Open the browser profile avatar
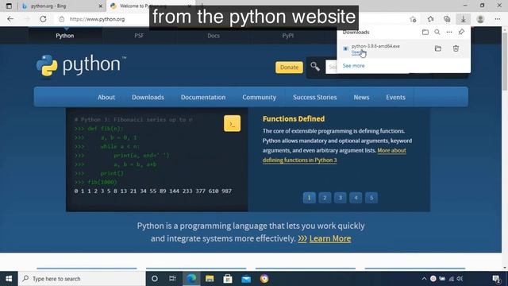This screenshot has height=286, width=508. [480, 19]
